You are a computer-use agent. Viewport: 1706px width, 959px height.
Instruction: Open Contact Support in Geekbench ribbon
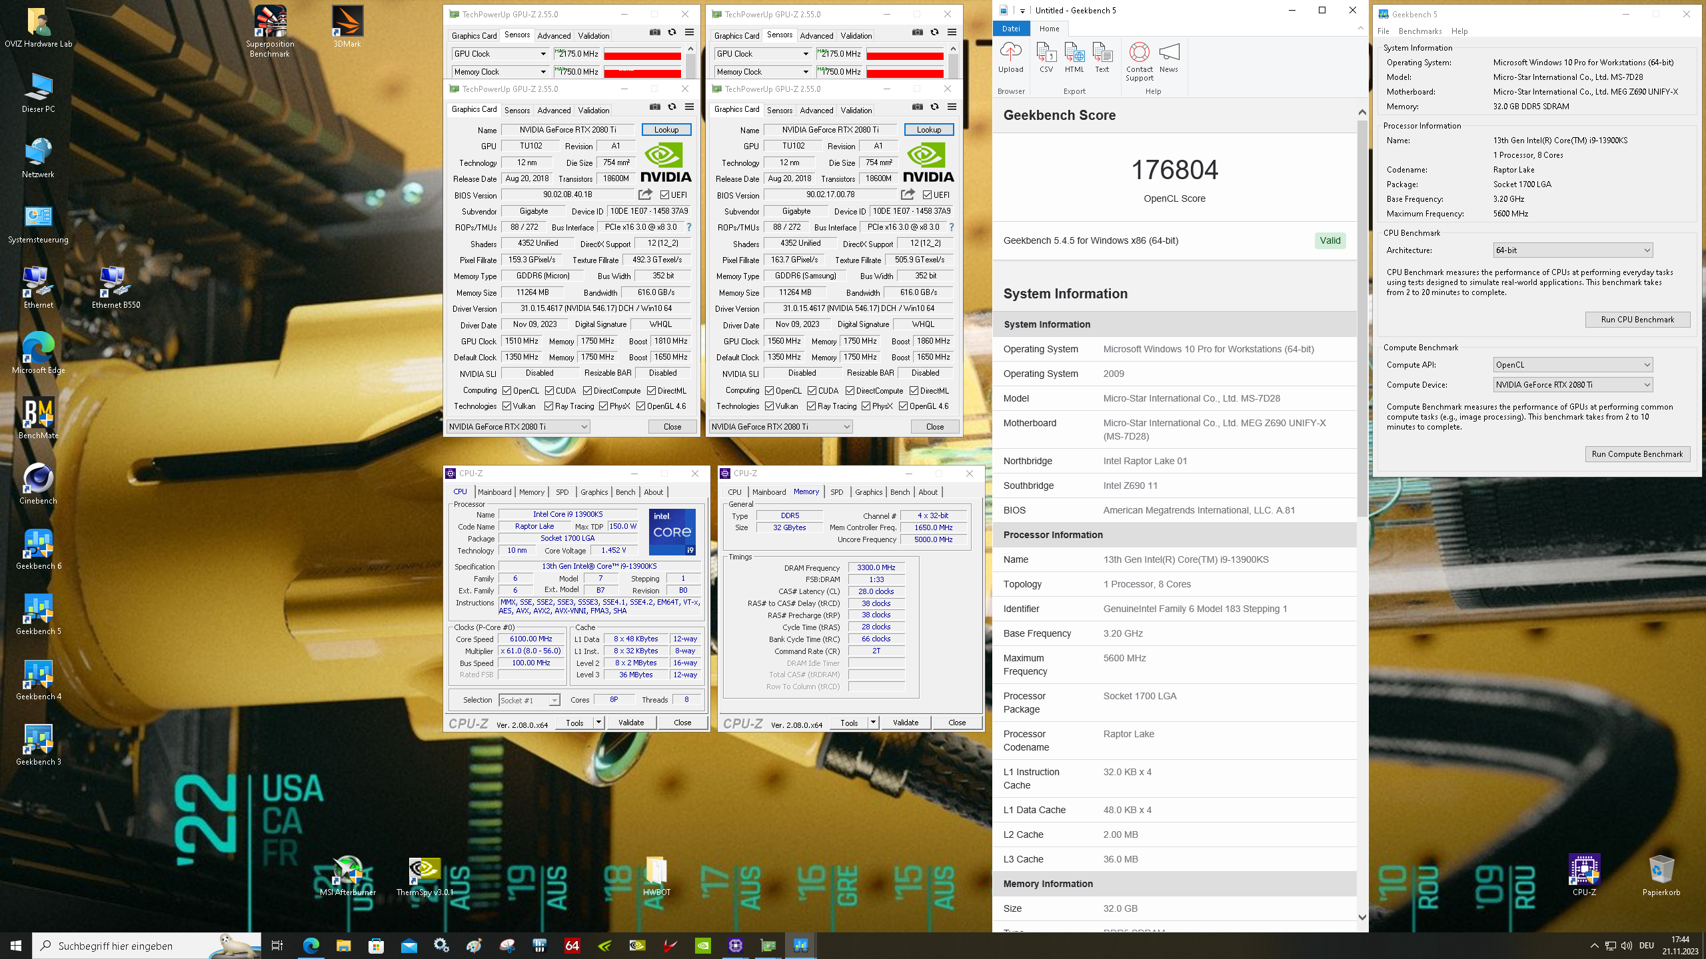(x=1140, y=61)
